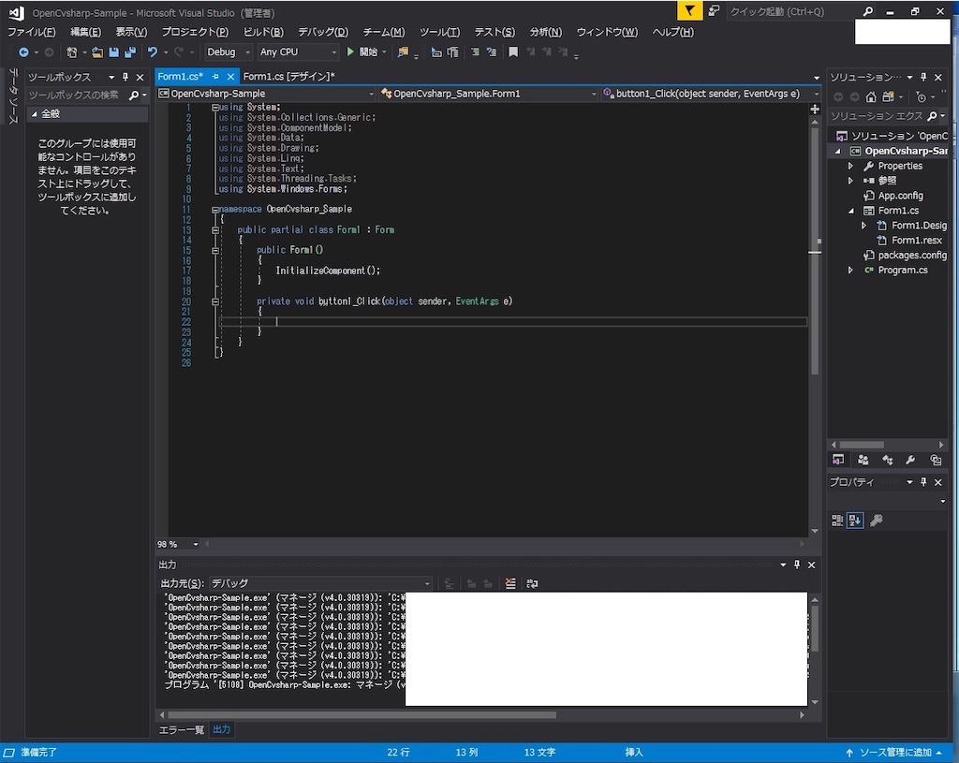Open the OpenCvsharp_Sample.Form1 class dropdown
Viewport: 959px width, 763px height.
[x=488, y=94]
